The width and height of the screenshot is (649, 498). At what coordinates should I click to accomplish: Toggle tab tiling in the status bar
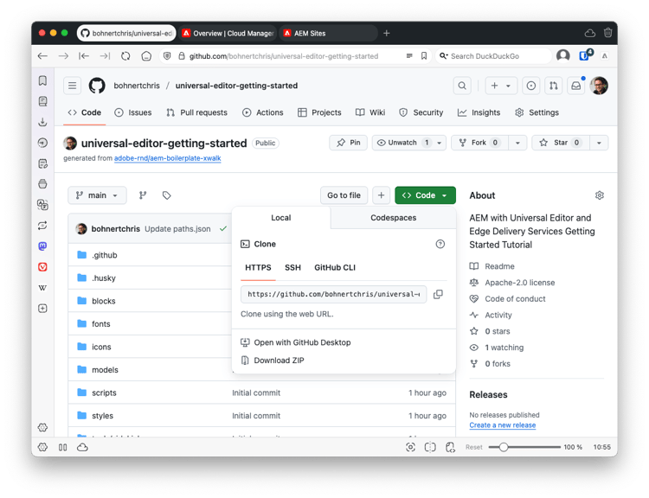point(430,447)
